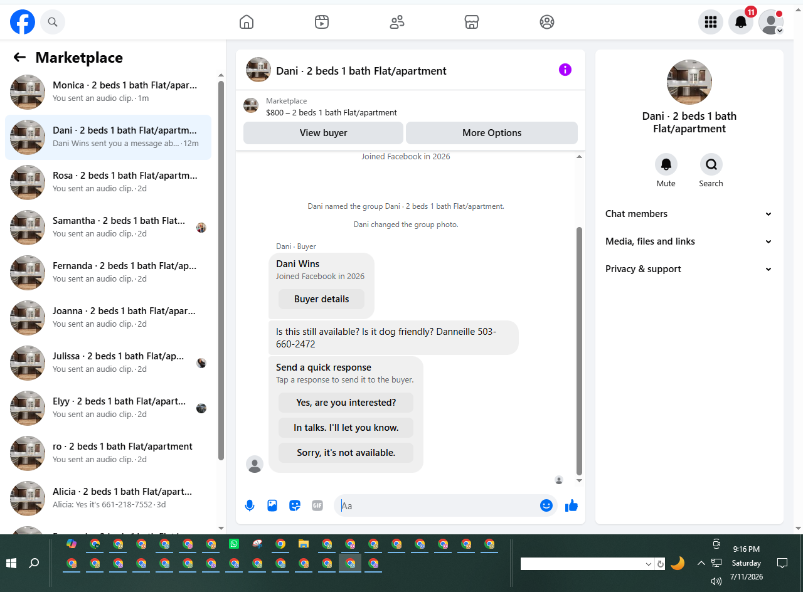This screenshot has height=592, width=803.
Task: Mute this conversation with bell icon
Action: click(x=666, y=164)
